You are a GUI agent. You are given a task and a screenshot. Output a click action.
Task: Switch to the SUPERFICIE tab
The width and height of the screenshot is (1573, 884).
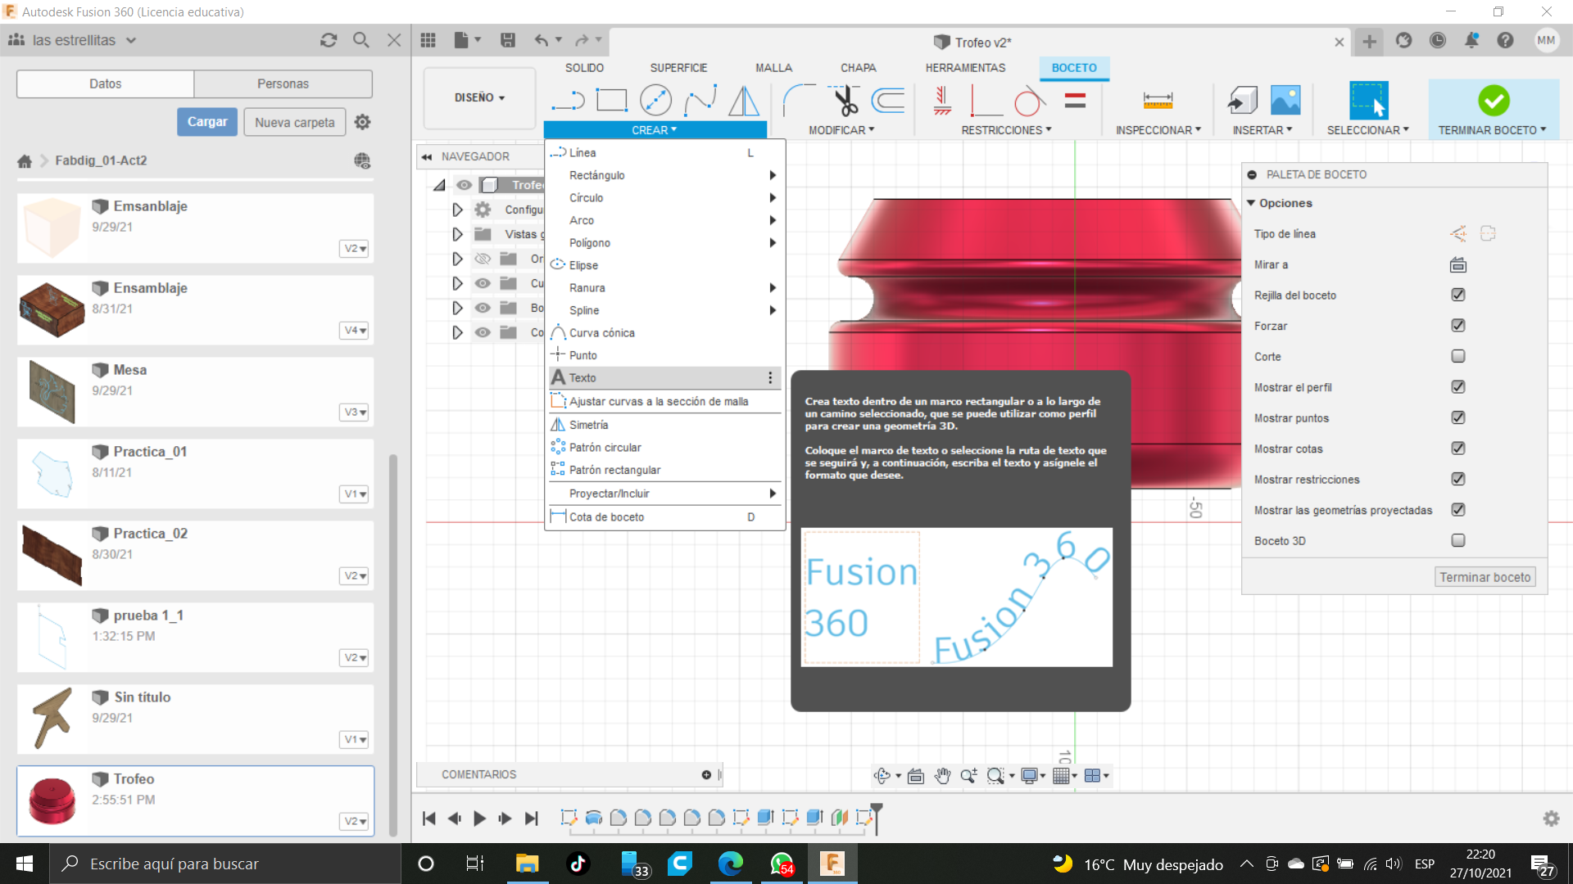click(678, 68)
